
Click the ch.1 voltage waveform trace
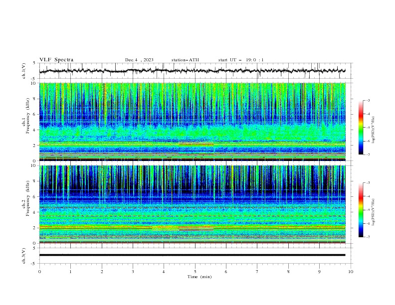coord(192,71)
